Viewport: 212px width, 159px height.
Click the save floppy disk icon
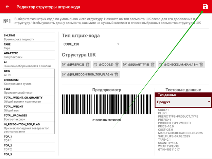click(205, 7)
